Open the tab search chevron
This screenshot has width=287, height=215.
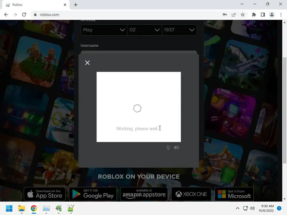click(x=242, y=4)
